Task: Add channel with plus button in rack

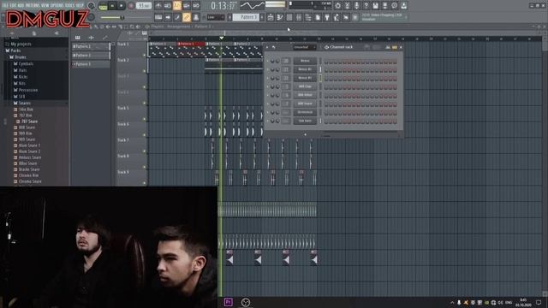Action: click(x=305, y=134)
